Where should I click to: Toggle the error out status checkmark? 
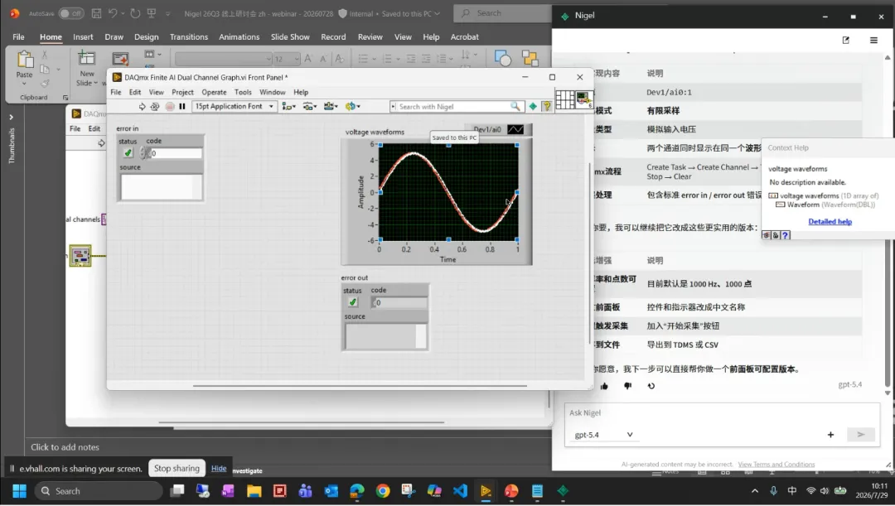point(353,302)
